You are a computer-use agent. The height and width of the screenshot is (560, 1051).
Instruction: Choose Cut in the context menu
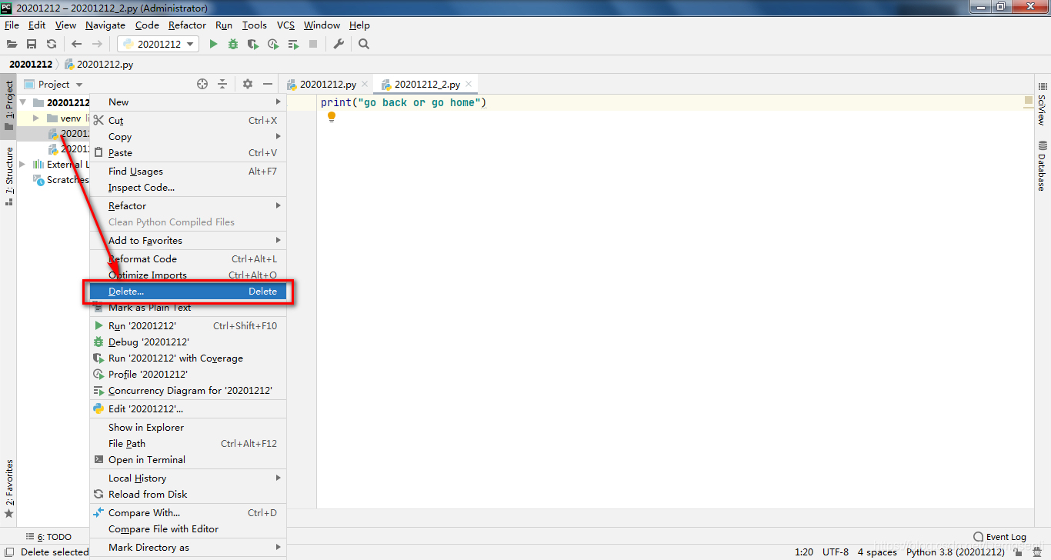click(x=188, y=121)
